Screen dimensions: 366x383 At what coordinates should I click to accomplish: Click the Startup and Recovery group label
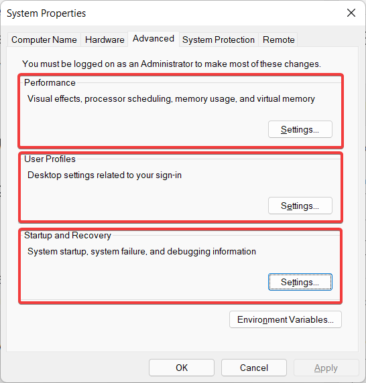coord(68,235)
